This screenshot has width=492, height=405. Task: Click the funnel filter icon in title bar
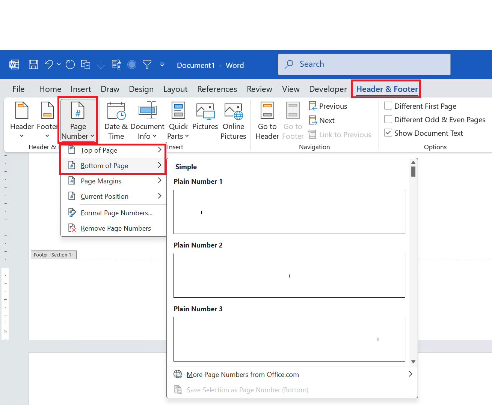pos(147,64)
